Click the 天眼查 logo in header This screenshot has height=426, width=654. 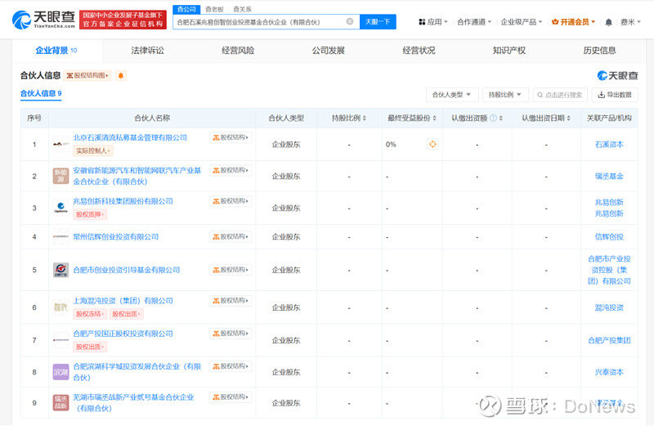[44, 20]
